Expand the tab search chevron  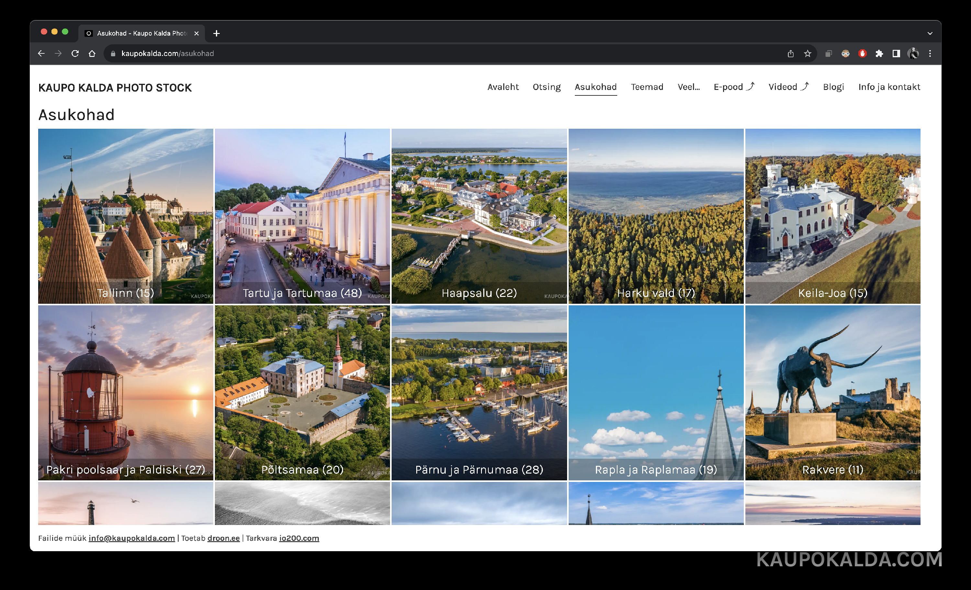(930, 33)
